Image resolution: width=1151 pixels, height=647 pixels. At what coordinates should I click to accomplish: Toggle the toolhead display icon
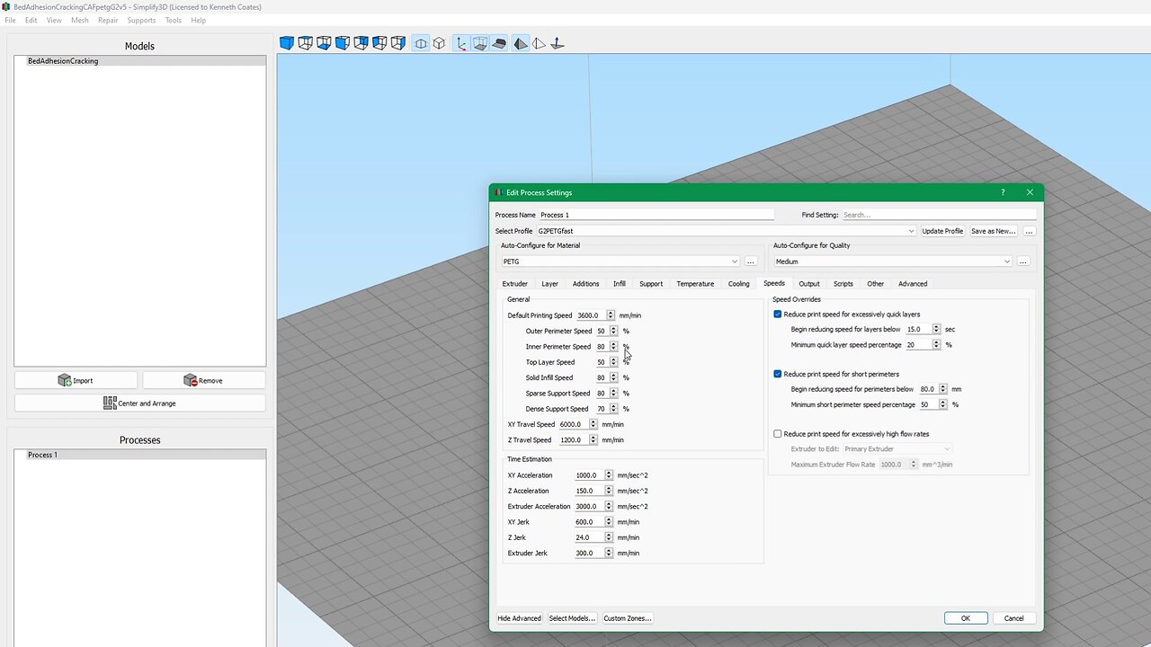(499, 43)
